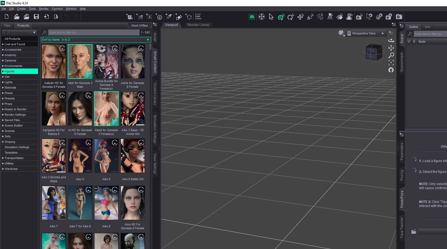Screen dimensions: 447x249
Task: Select the Abel for Genesis 3 Male thumbnail
Action: click(80, 62)
